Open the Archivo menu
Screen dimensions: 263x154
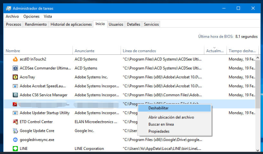point(12,16)
